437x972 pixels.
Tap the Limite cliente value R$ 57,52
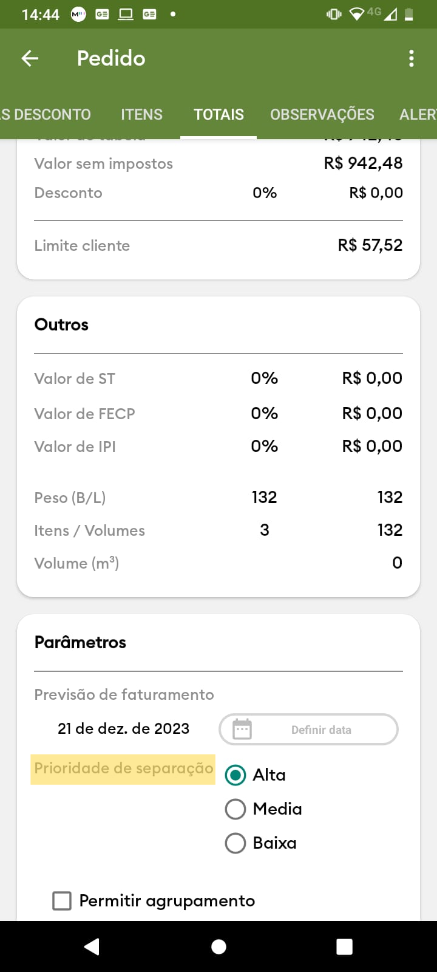pyautogui.click(x=370, y=245)
